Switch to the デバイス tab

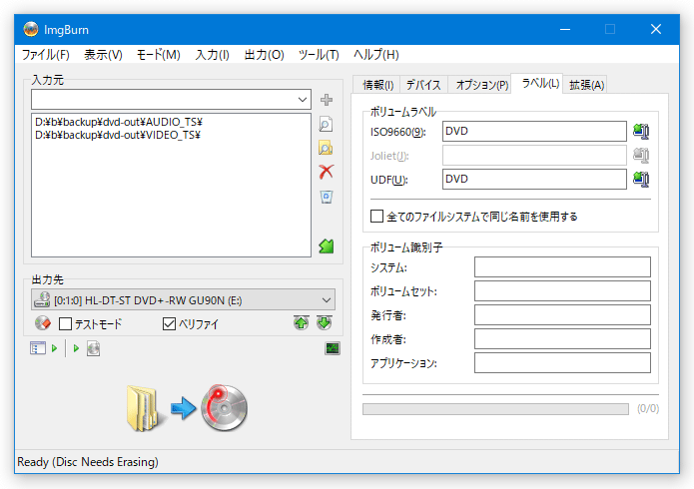[x=423, y=85]
